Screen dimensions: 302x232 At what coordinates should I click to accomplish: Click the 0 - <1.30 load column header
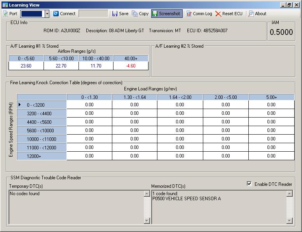coord(89,97)
